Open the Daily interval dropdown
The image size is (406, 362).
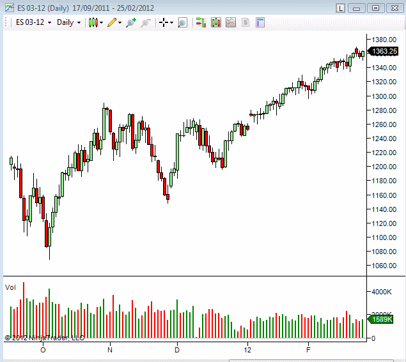tap(68, 22)
